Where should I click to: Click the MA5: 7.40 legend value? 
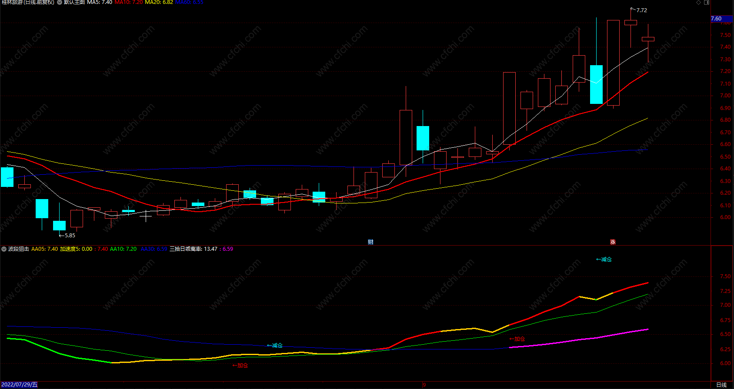coord(100,2)
